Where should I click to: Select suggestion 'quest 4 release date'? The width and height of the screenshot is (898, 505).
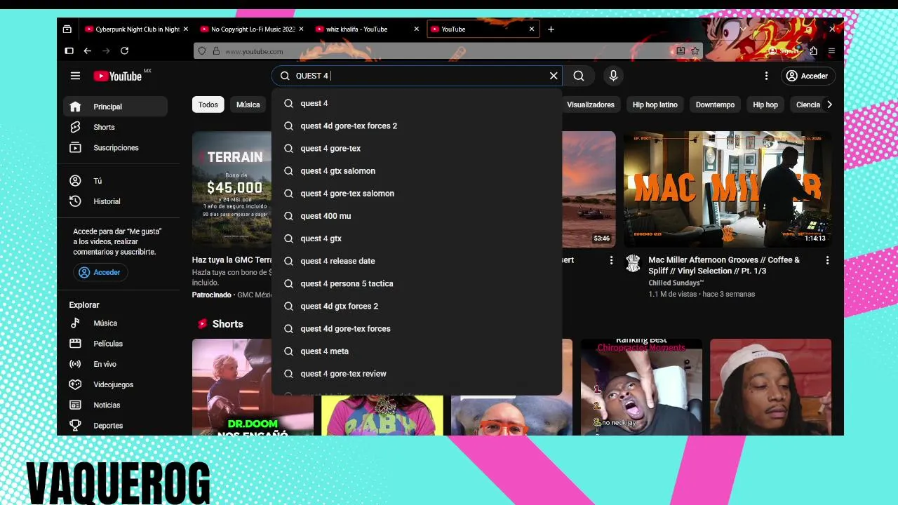click(417, 261)
